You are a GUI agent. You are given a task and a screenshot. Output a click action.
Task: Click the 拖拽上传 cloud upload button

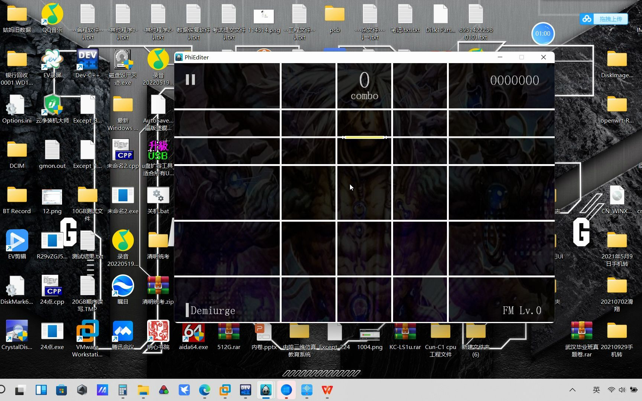(x=604, y=19)
